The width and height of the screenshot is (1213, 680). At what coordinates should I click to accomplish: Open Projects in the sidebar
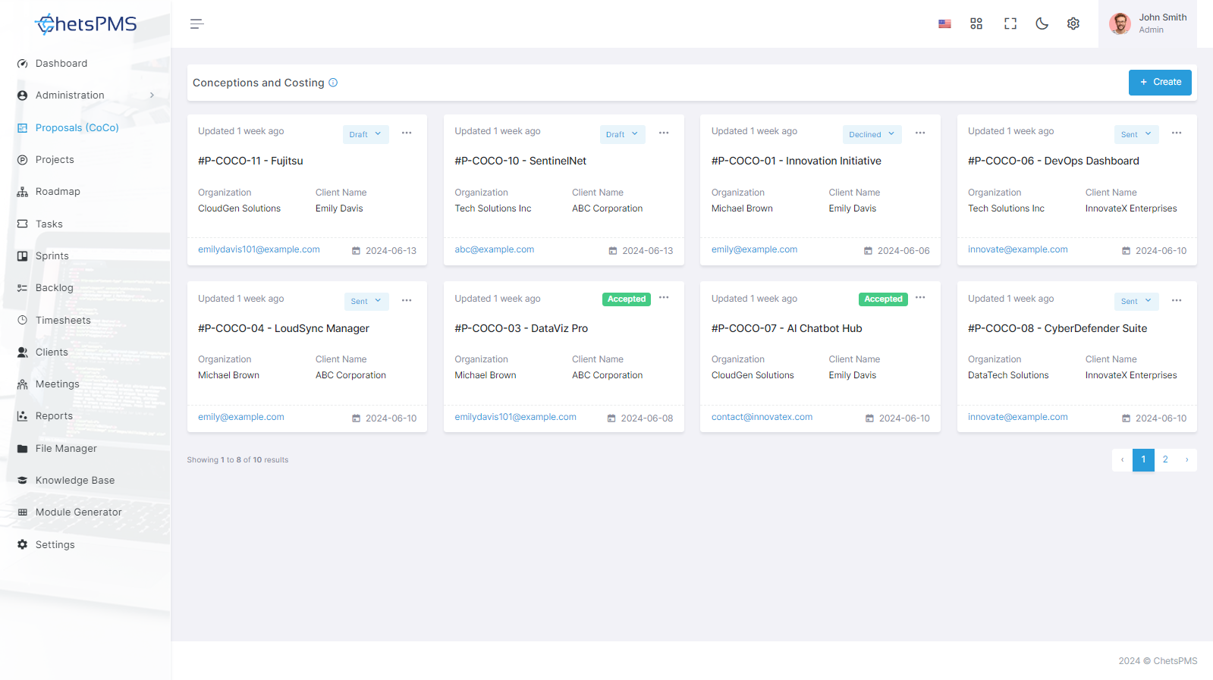pos(55,160)
